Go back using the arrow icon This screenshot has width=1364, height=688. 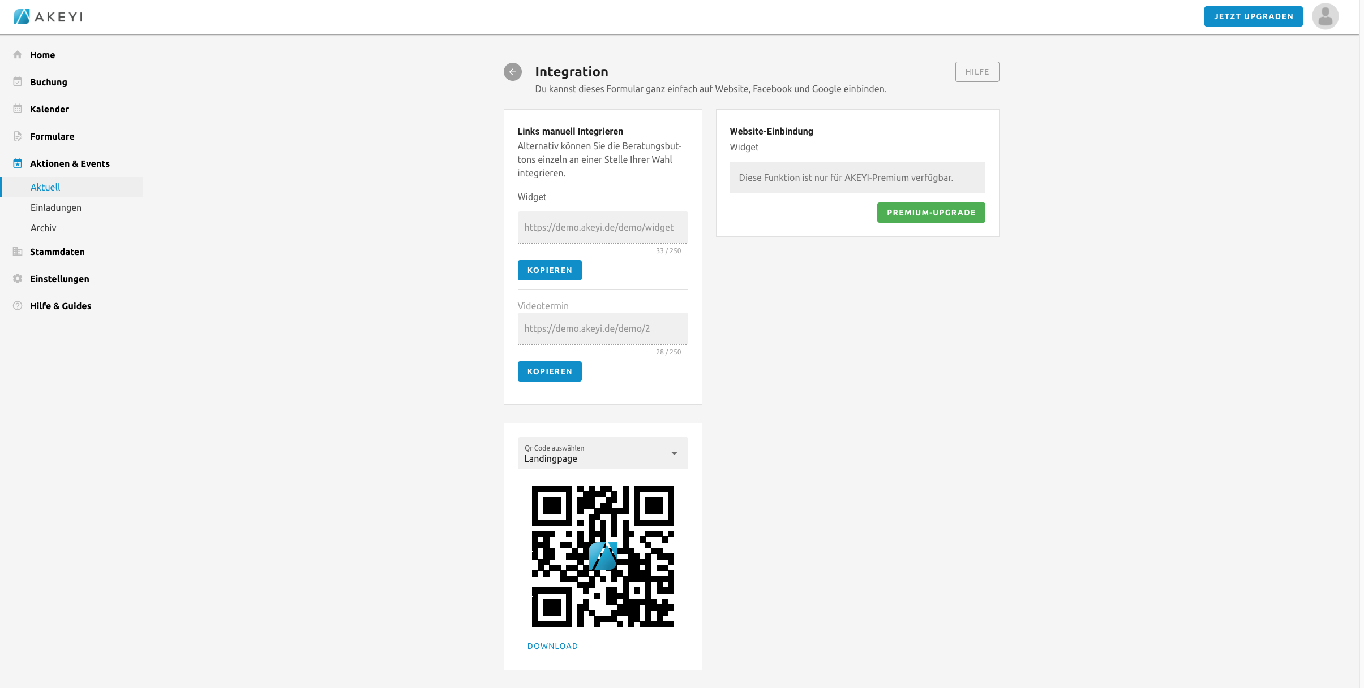tap(512, 72)
